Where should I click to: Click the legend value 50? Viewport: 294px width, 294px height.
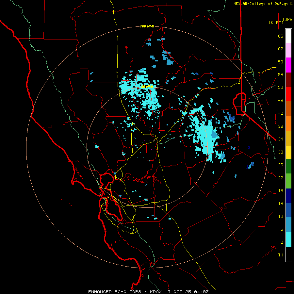(x=281, y=87)
